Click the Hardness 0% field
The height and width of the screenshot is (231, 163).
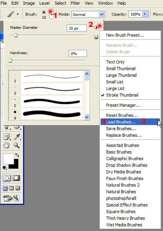pyautogui.click(x=78, y=53)
